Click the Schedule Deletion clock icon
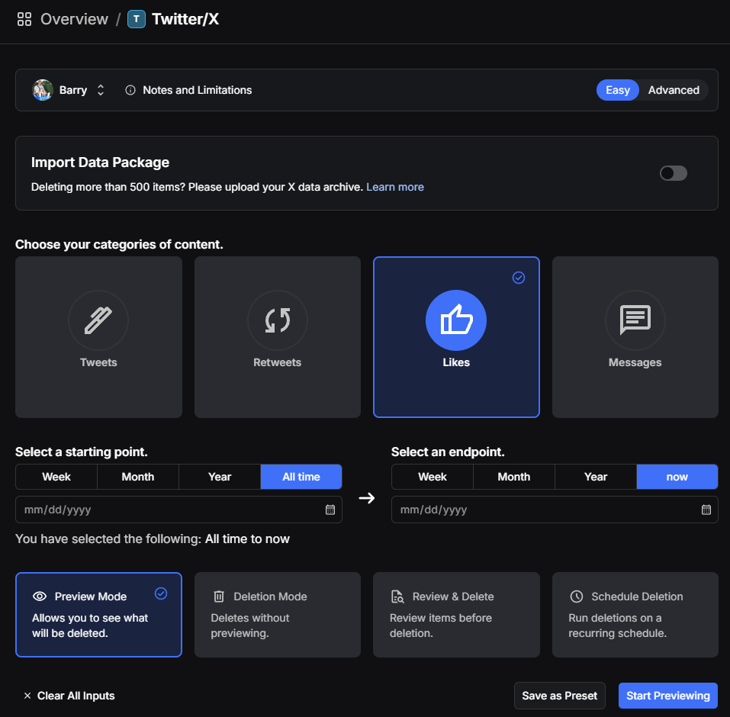730x717 pixels. pyautogui.click(x=577, y=596)
